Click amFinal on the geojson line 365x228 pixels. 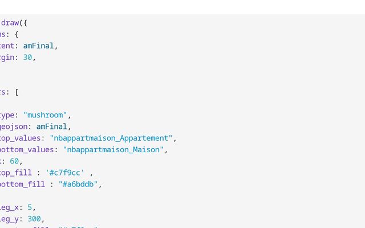[54, 127]
